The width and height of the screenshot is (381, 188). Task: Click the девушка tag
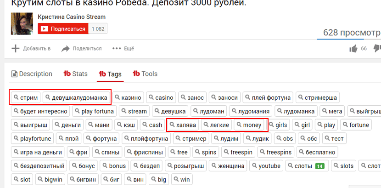[x=170, y=111]
